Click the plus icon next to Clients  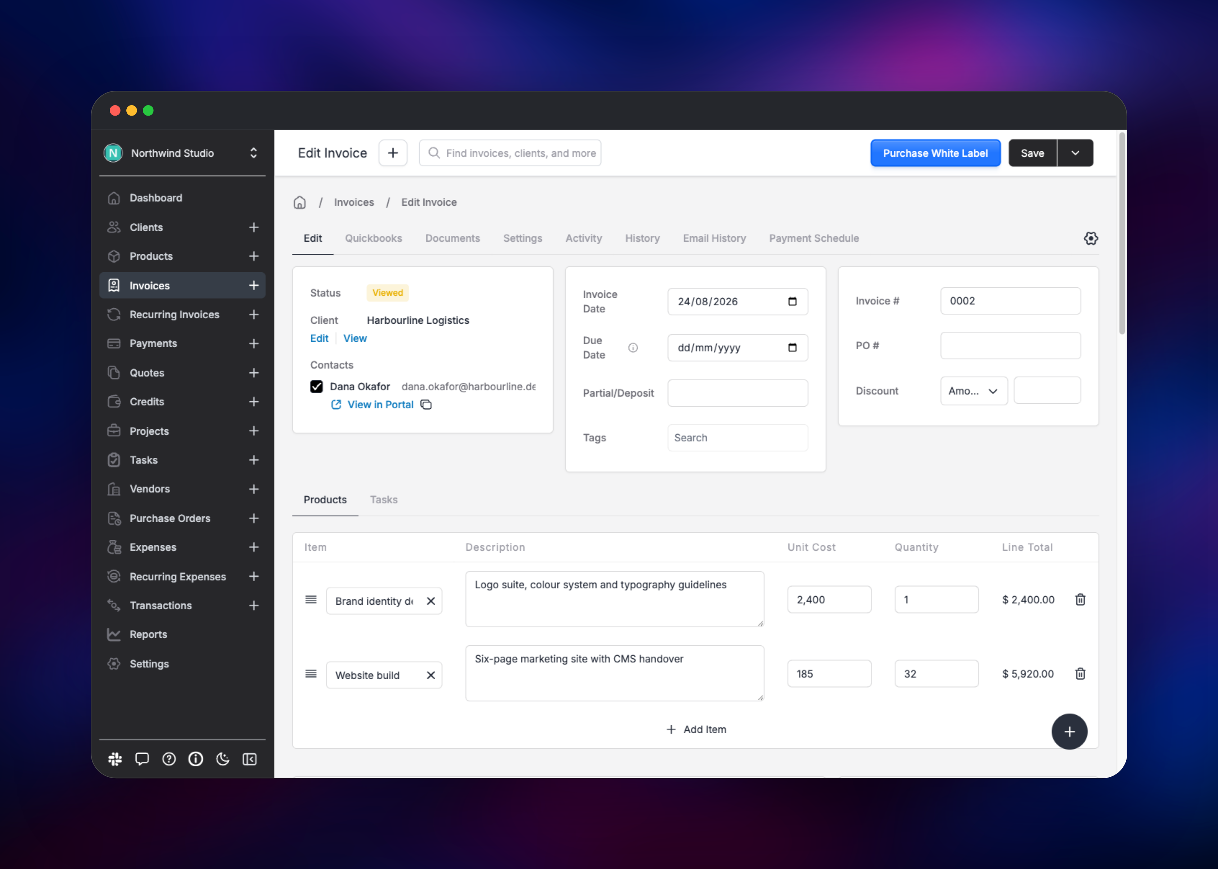[x=253, y=227]
